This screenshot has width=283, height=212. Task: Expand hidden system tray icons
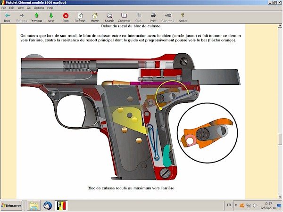click(x=236, y=205)
